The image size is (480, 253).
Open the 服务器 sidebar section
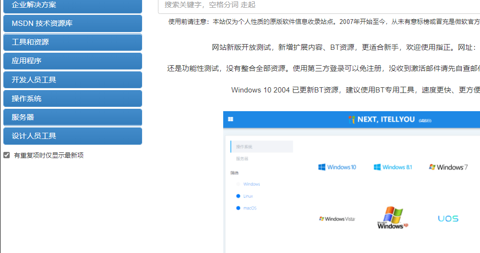[72, 117]
